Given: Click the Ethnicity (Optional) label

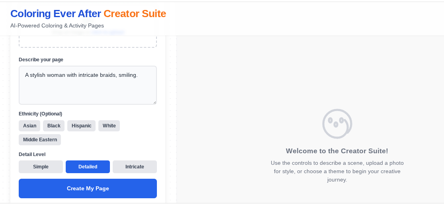Looking at the screenshot, I should (x=40, y=114).
